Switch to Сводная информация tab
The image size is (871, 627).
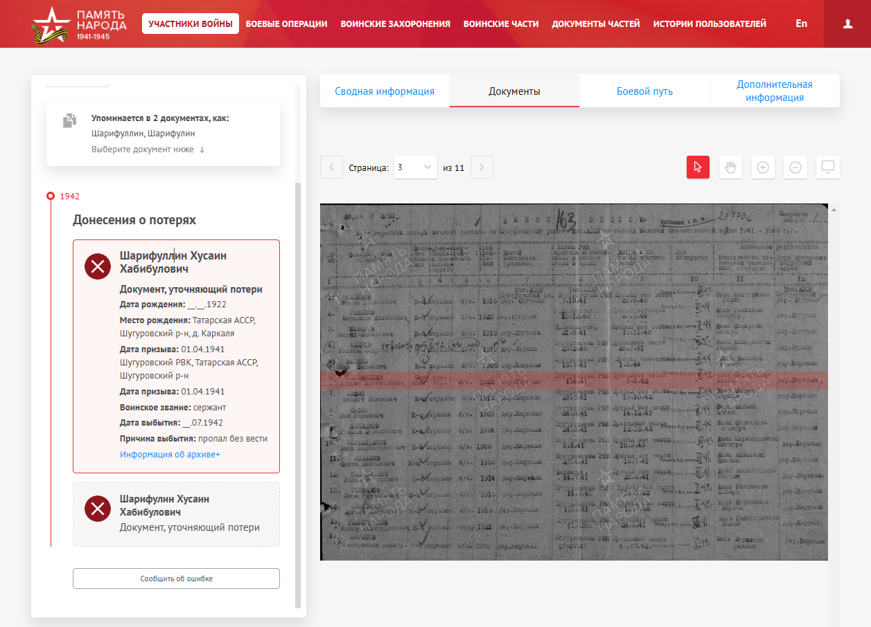point(385,91)
